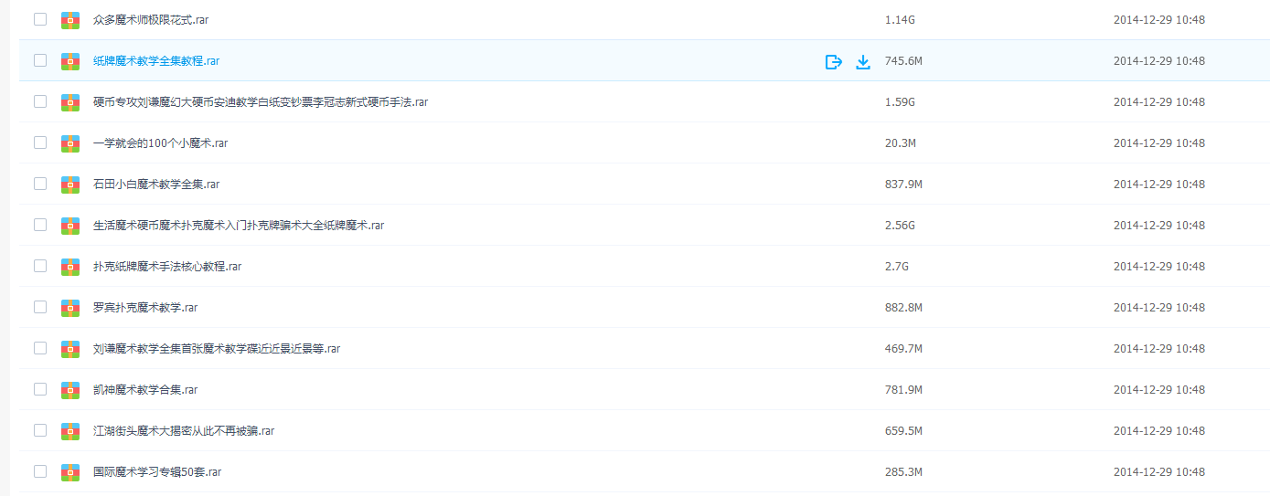Click the size value 781.9M
This screenshot has height=496, width=1270.
point(903,390)
